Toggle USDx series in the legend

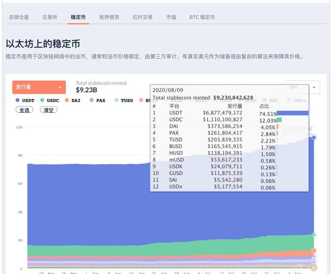click(296, 100)
